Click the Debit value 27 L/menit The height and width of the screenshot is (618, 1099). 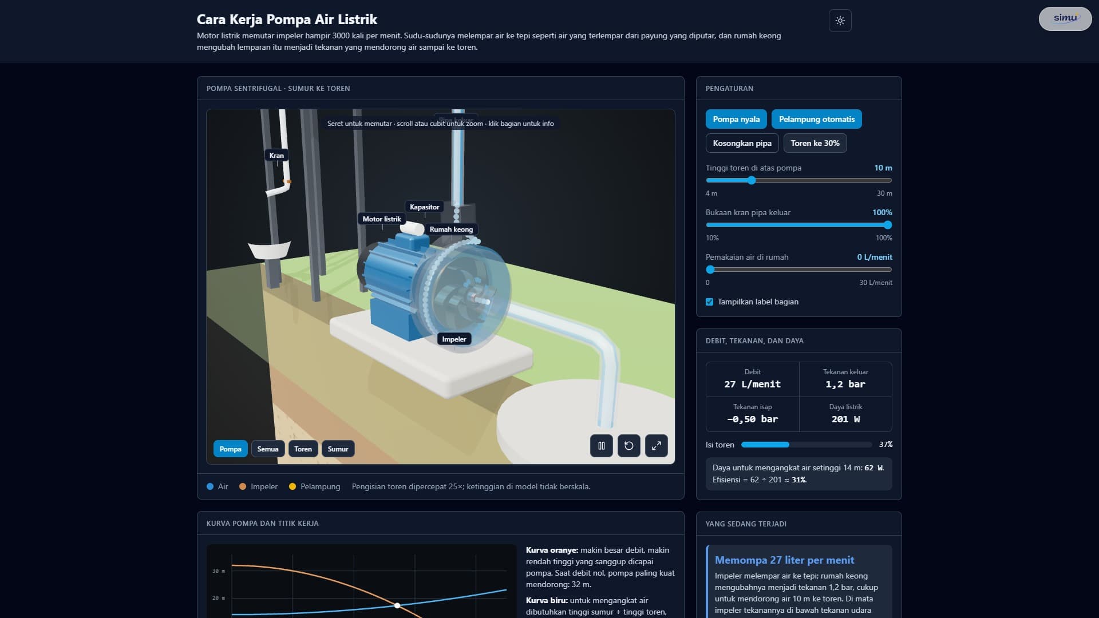click(x=752, y=385)
